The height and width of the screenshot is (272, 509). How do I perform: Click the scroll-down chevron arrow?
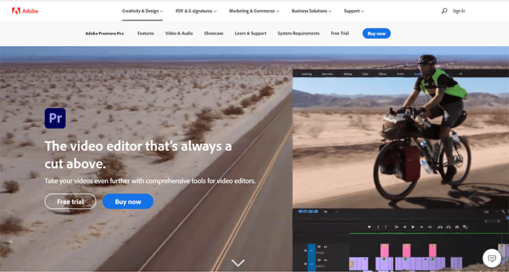pyautogui.click(x=238, y=263)
